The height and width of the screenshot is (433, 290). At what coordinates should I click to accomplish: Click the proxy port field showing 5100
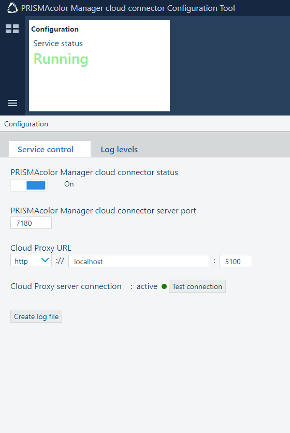pyautogui.click(x=236, y=261)
